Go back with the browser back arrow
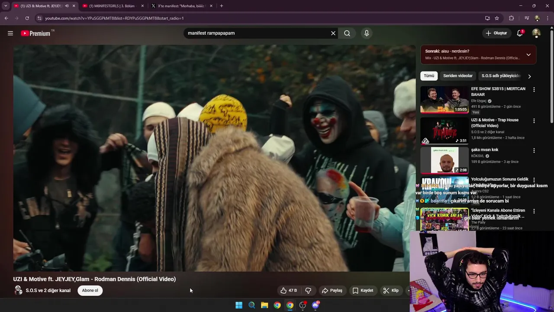This screenshot has height=312, width=554. tap(6, 18)
